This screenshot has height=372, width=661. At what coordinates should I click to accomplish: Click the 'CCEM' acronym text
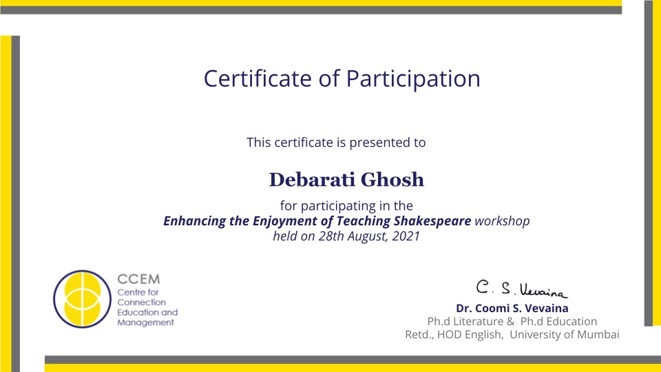click(x=138, y=279)
